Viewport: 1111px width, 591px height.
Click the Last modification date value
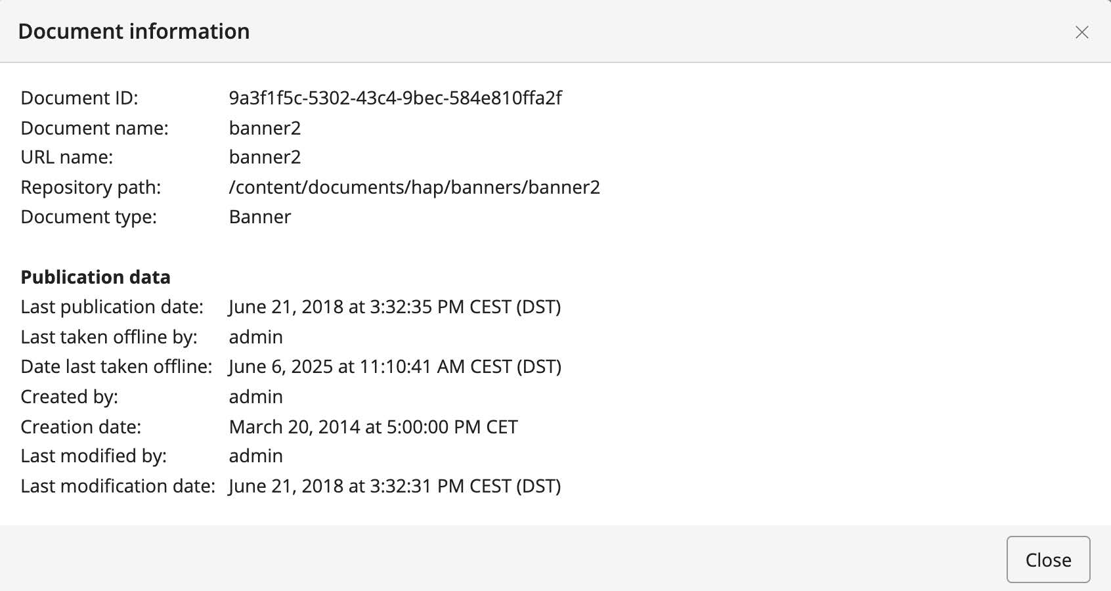coord(395,486)
